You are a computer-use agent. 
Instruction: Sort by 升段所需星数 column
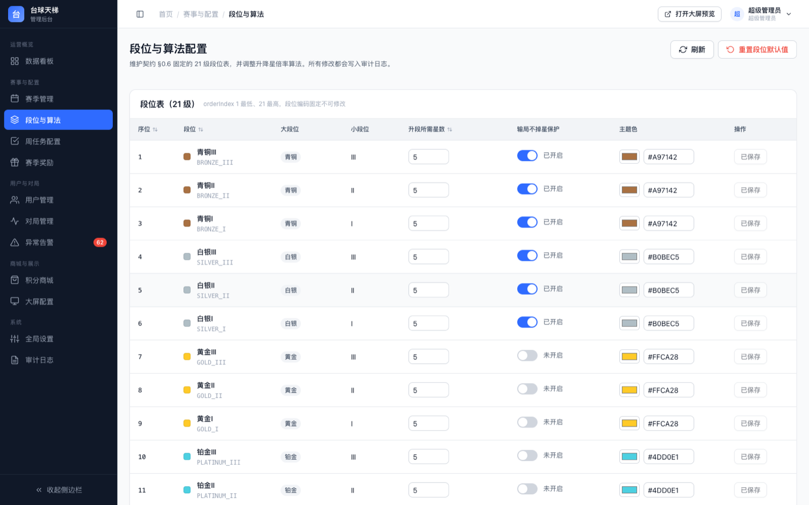coord(430,129)
